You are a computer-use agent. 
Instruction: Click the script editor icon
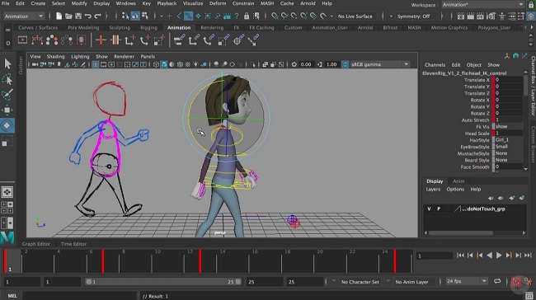529,296
